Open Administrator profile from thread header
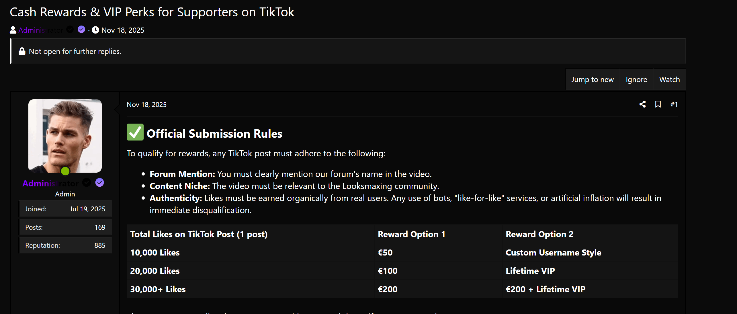 41,30
